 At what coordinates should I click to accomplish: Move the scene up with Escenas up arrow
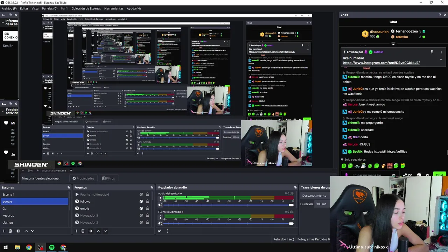click(x=26, y=231)
